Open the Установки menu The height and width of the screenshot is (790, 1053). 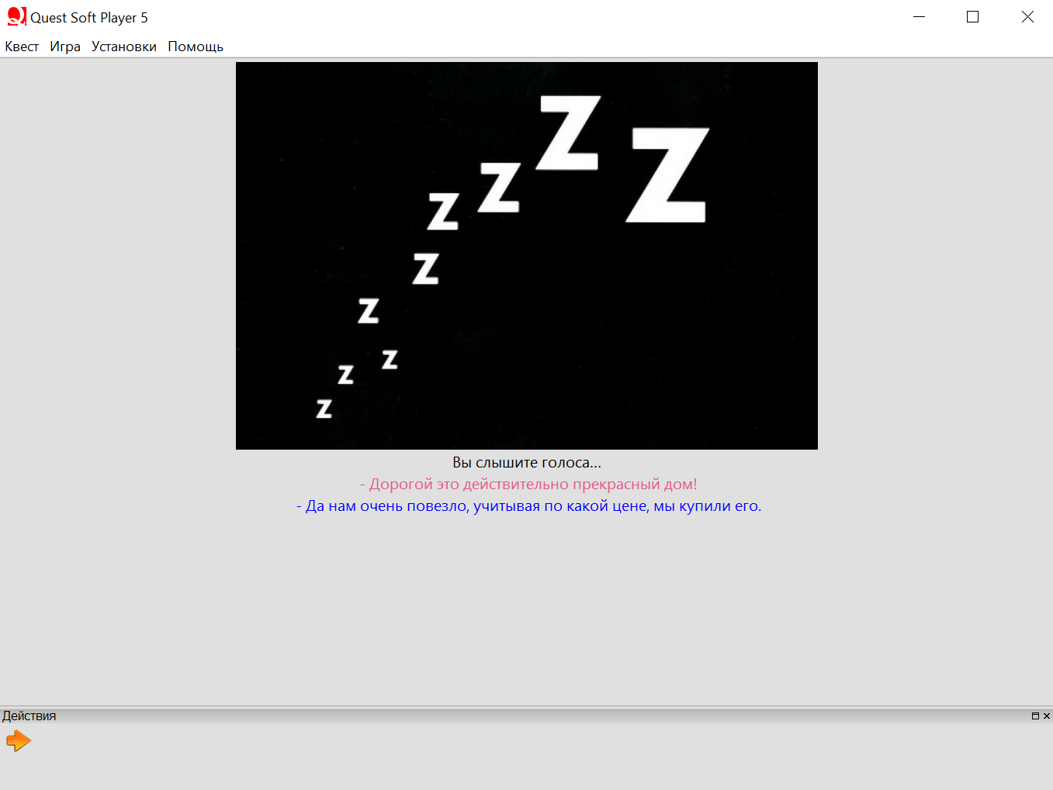click(124, 47)
